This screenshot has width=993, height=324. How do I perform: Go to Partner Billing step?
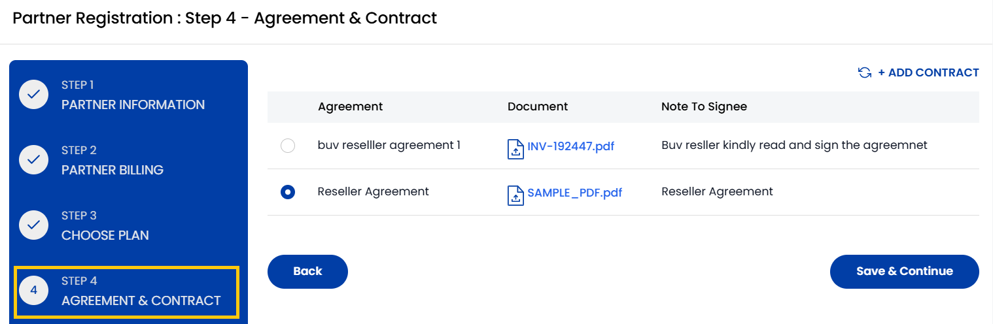(113, 170)
